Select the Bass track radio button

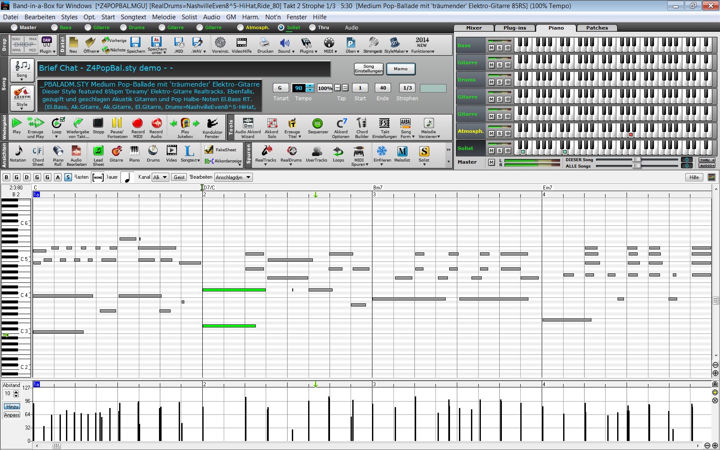54,27
